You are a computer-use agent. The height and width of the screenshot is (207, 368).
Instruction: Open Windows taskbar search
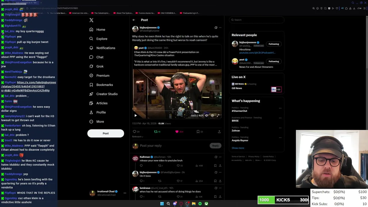click(168, 204)
